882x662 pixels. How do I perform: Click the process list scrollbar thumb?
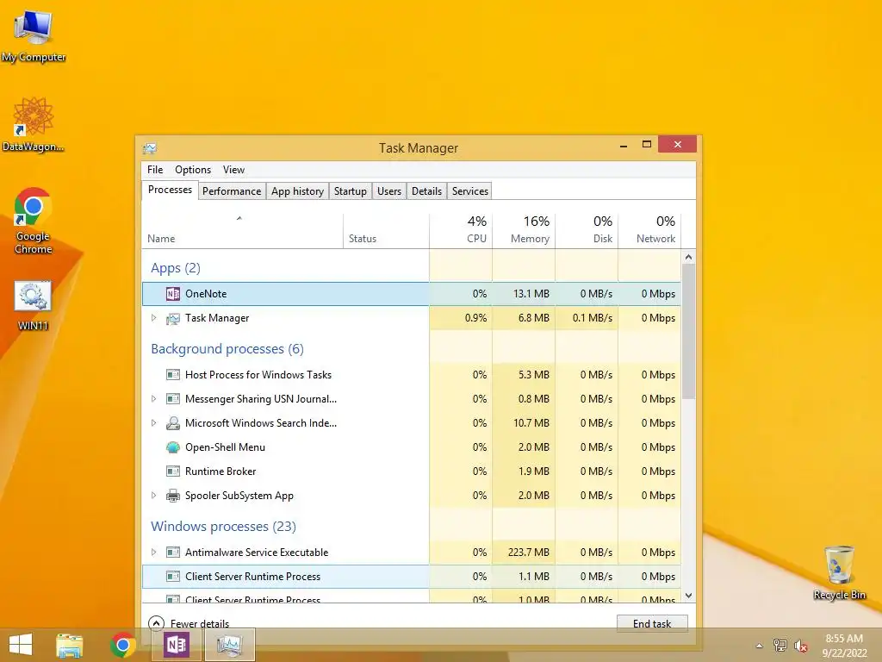[x=688, y=332]
